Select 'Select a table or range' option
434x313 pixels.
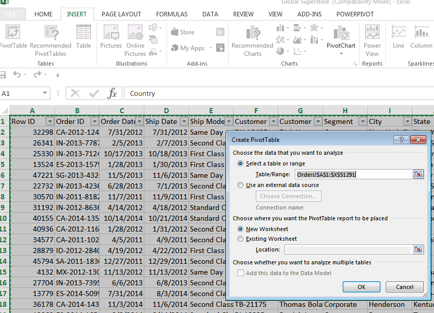coord(240,163)
